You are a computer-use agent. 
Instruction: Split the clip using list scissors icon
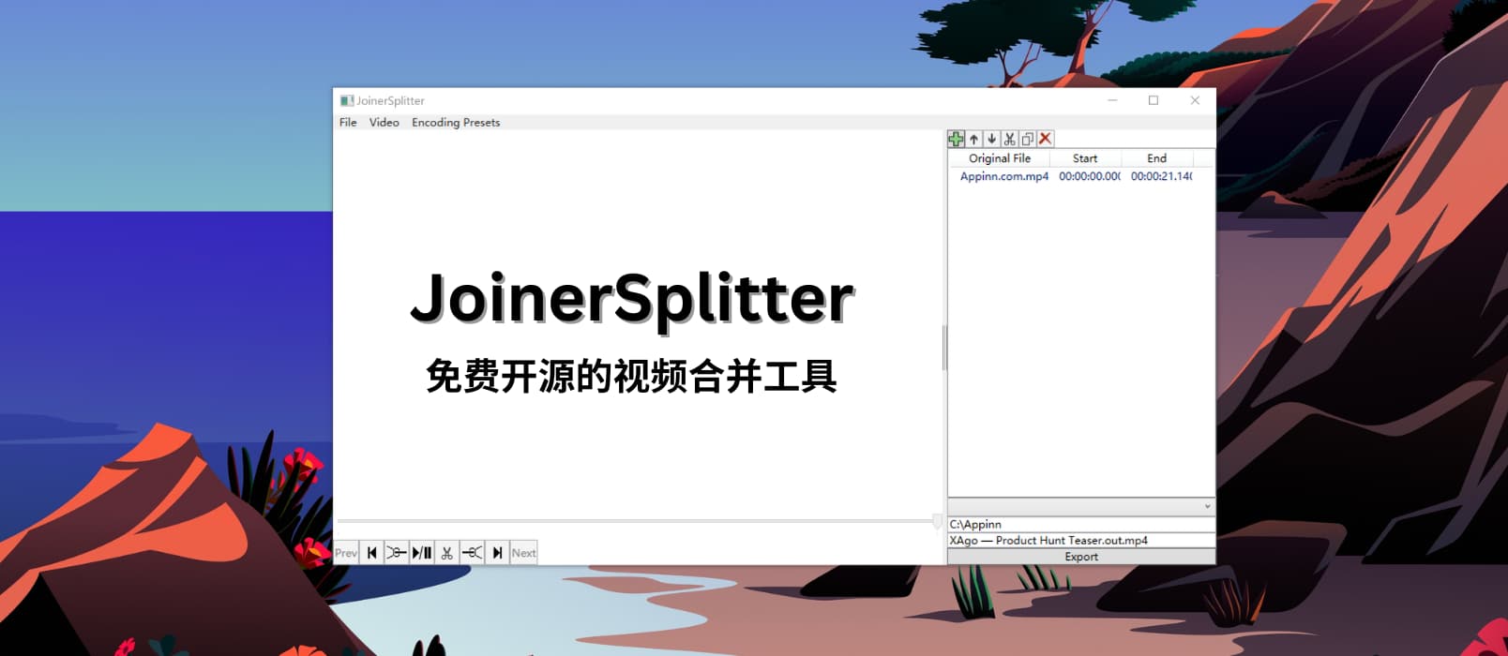coord(1009,139)
